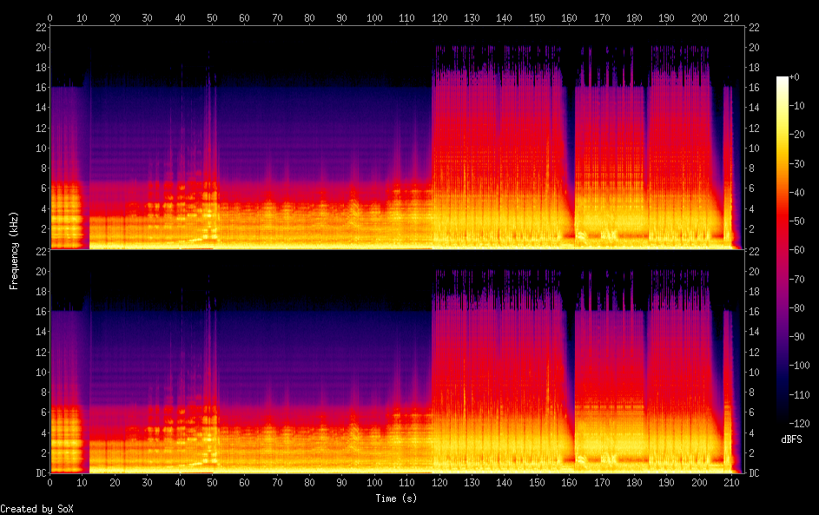
Task: Click the 0 tick on the top time axis
Action: [x=50, y=17]
